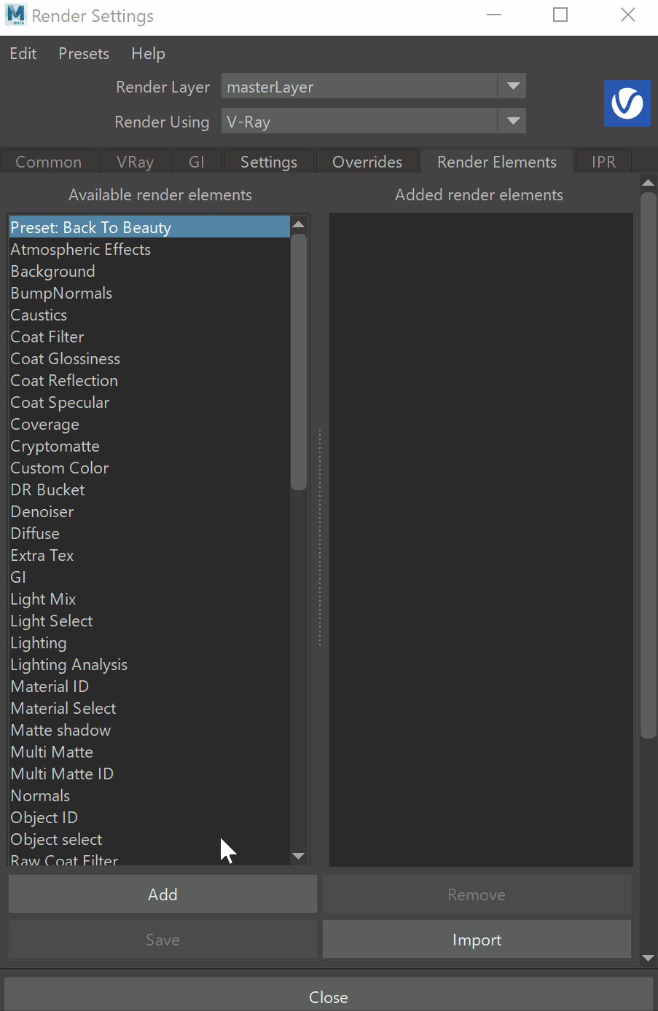Select 'Material ID' render element

[149, 686]
